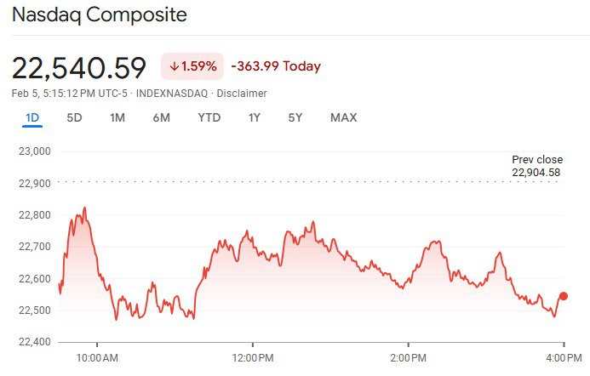Click the red endpoint dot on the chart
Viewport: 590px width, 376px height.
(x=563, y=296)
